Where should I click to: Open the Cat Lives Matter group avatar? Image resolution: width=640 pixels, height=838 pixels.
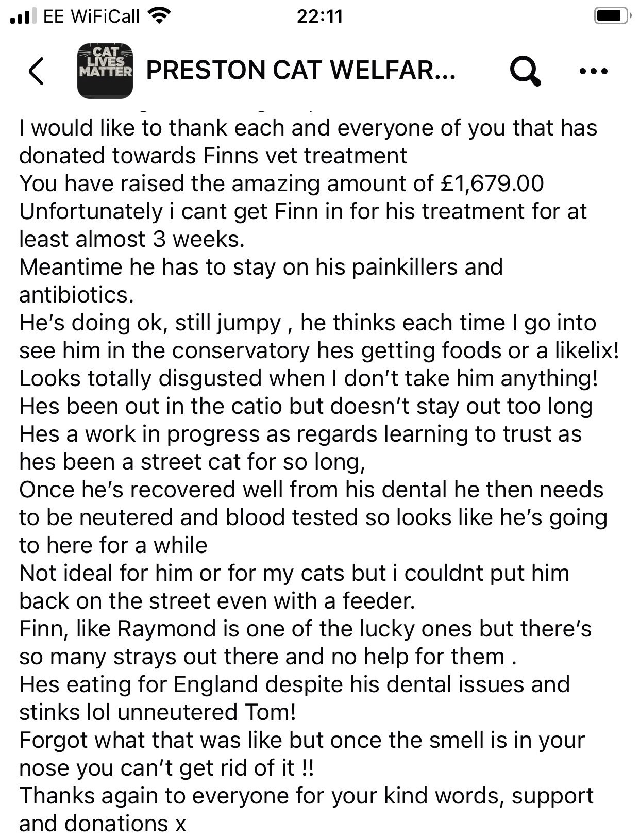point(105,71)
